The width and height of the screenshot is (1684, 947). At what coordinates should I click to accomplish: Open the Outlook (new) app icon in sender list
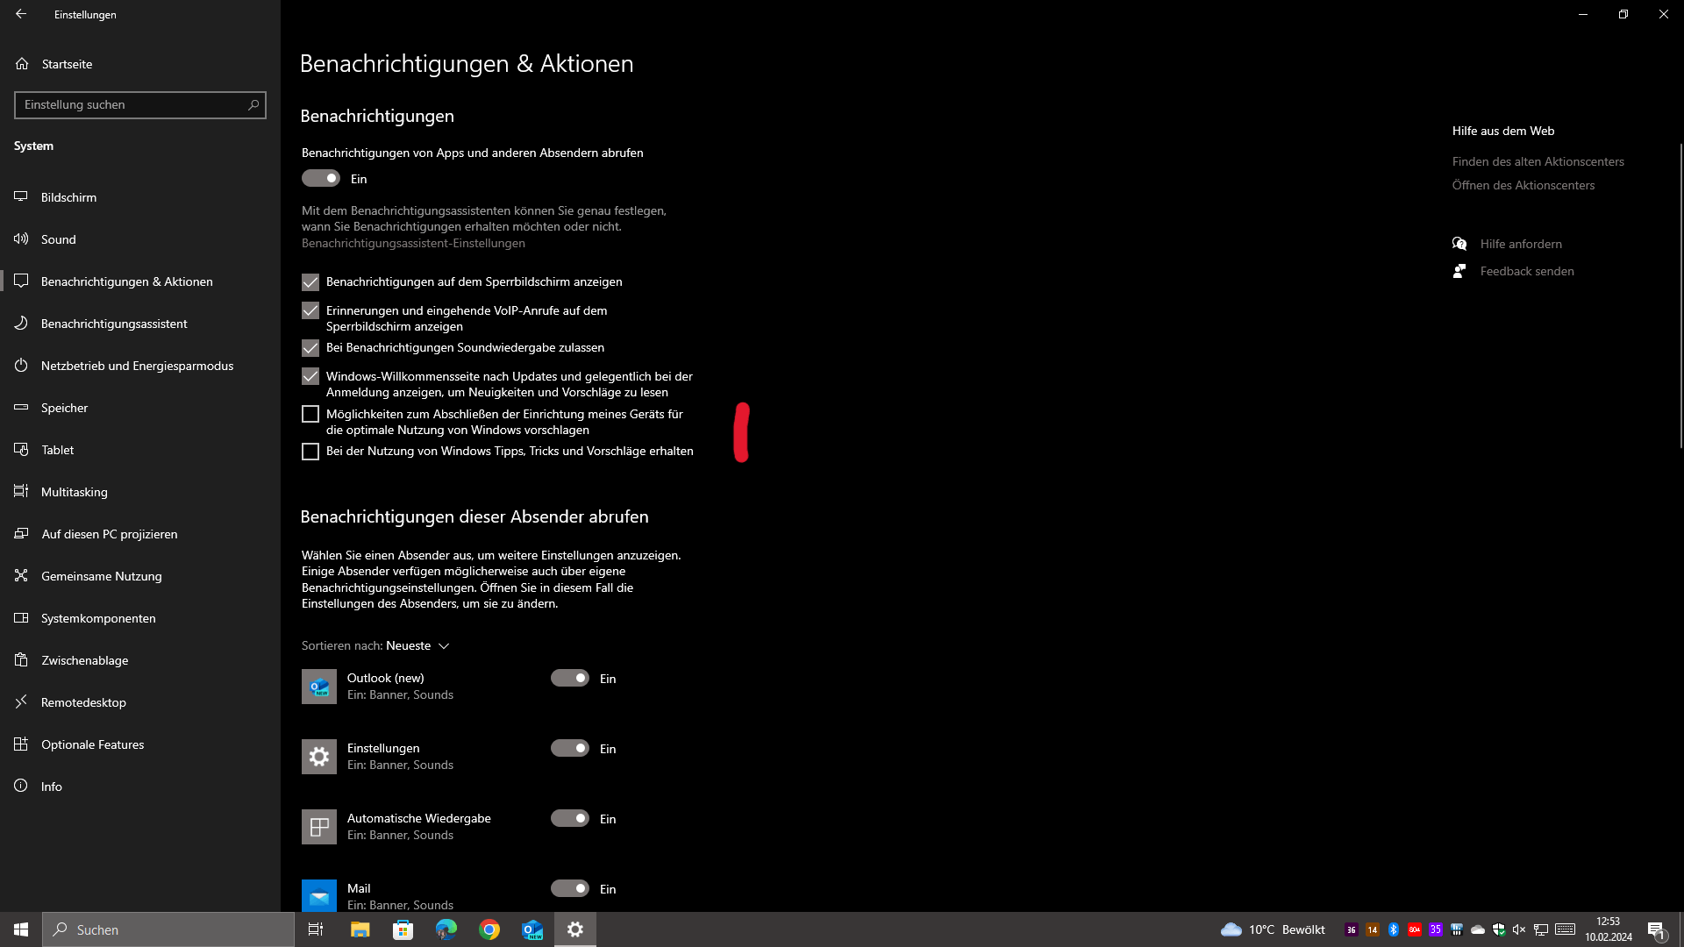318,687
